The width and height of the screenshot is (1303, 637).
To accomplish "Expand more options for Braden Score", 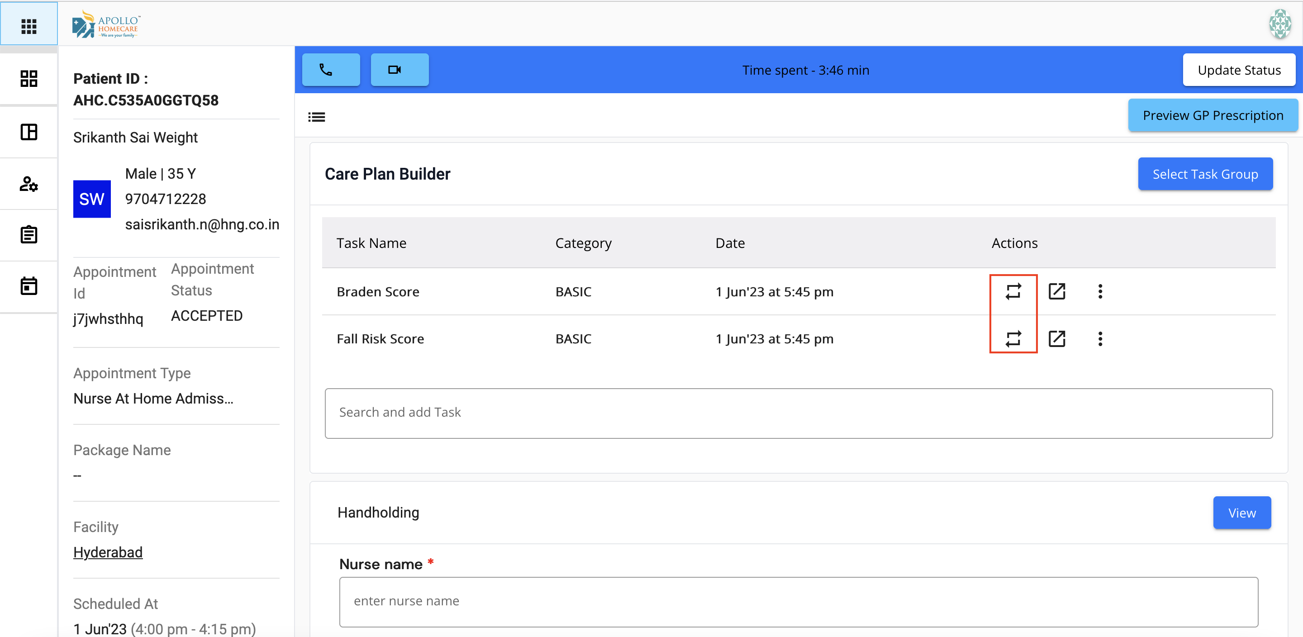I will 1100,291.
